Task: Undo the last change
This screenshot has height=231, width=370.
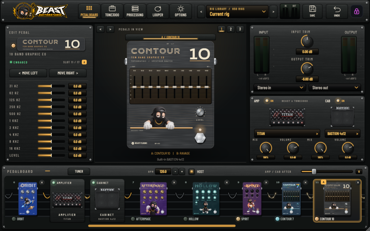Action: [x=337, y=11]
